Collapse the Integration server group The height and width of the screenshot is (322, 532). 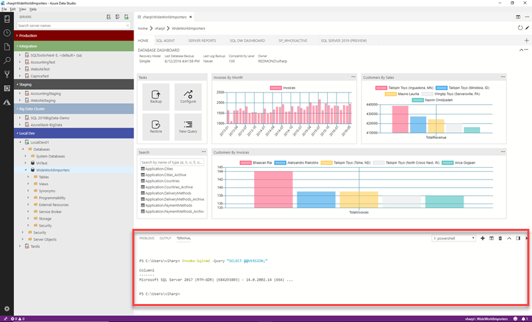point(74,46)
